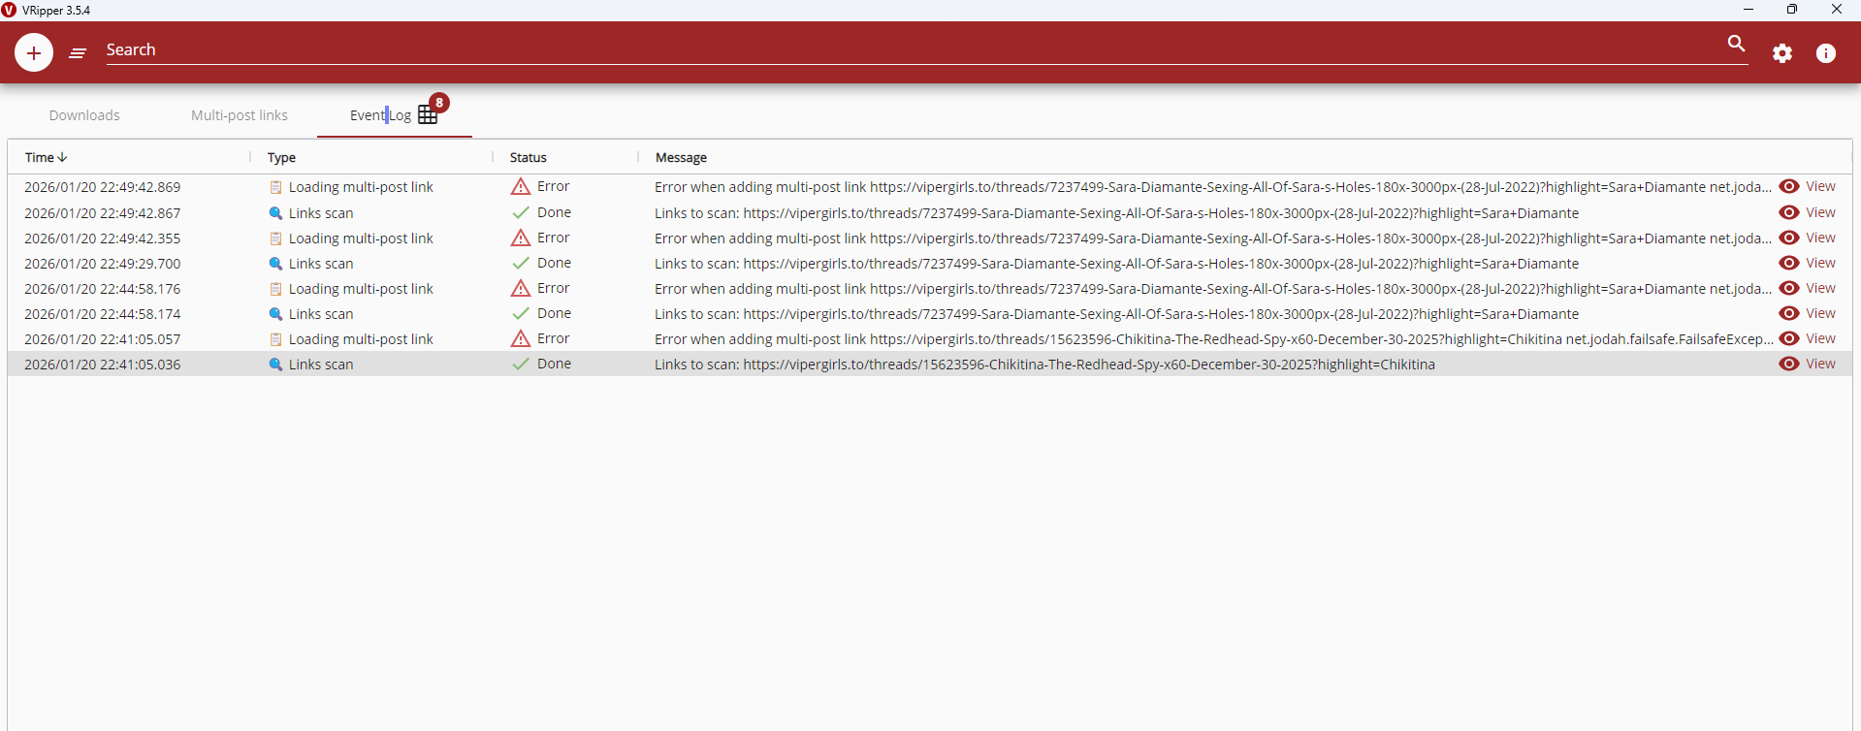This screenshot has height=731, width=1861.
Task: Click links scan magnifier icon in 22:41:05.036 row
Action: (x=275, y=365)
